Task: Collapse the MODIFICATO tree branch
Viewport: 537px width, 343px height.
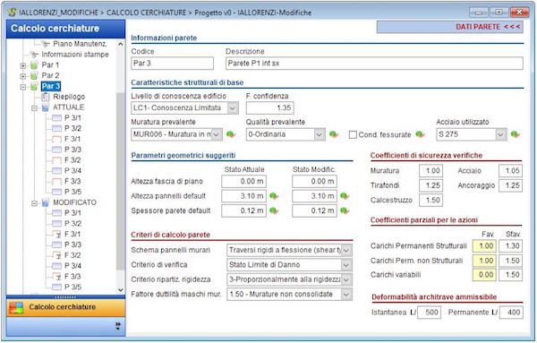Action: pyautogui.click(x=34, y=203)
